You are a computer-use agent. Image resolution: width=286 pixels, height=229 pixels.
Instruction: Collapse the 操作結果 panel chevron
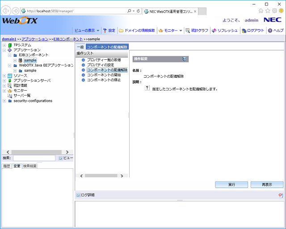click(x=184, y=59)
